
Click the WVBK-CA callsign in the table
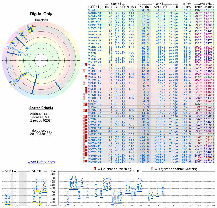95,113
